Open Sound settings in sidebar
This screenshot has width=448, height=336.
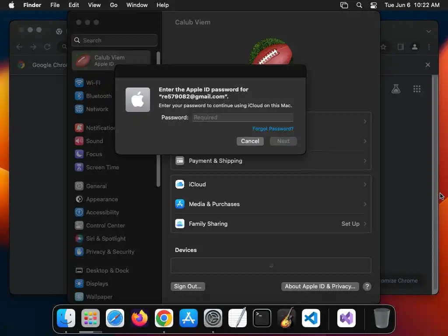[x=88, y=141]
